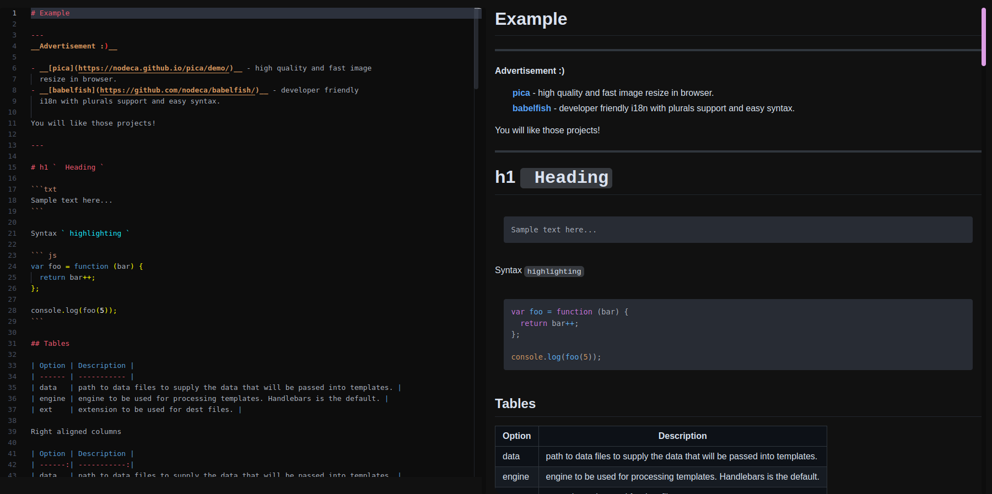Viewport: 992px width, 494px height.
Task: Click the '## Tables' source line in editor
Action: click(50, 344)
